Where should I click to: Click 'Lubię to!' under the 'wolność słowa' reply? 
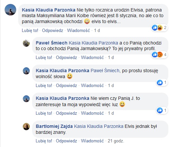44,85
